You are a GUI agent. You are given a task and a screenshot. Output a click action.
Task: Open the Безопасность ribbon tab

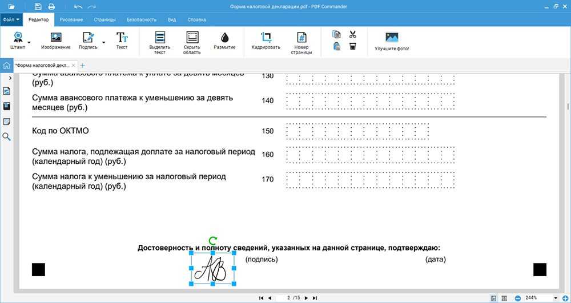[141, 19]
